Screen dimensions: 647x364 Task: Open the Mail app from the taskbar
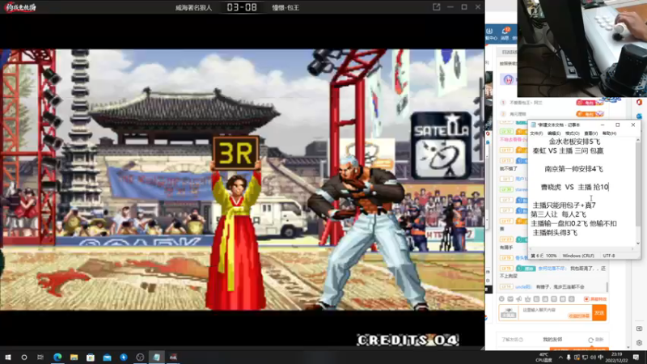click(x=107, y=357)
